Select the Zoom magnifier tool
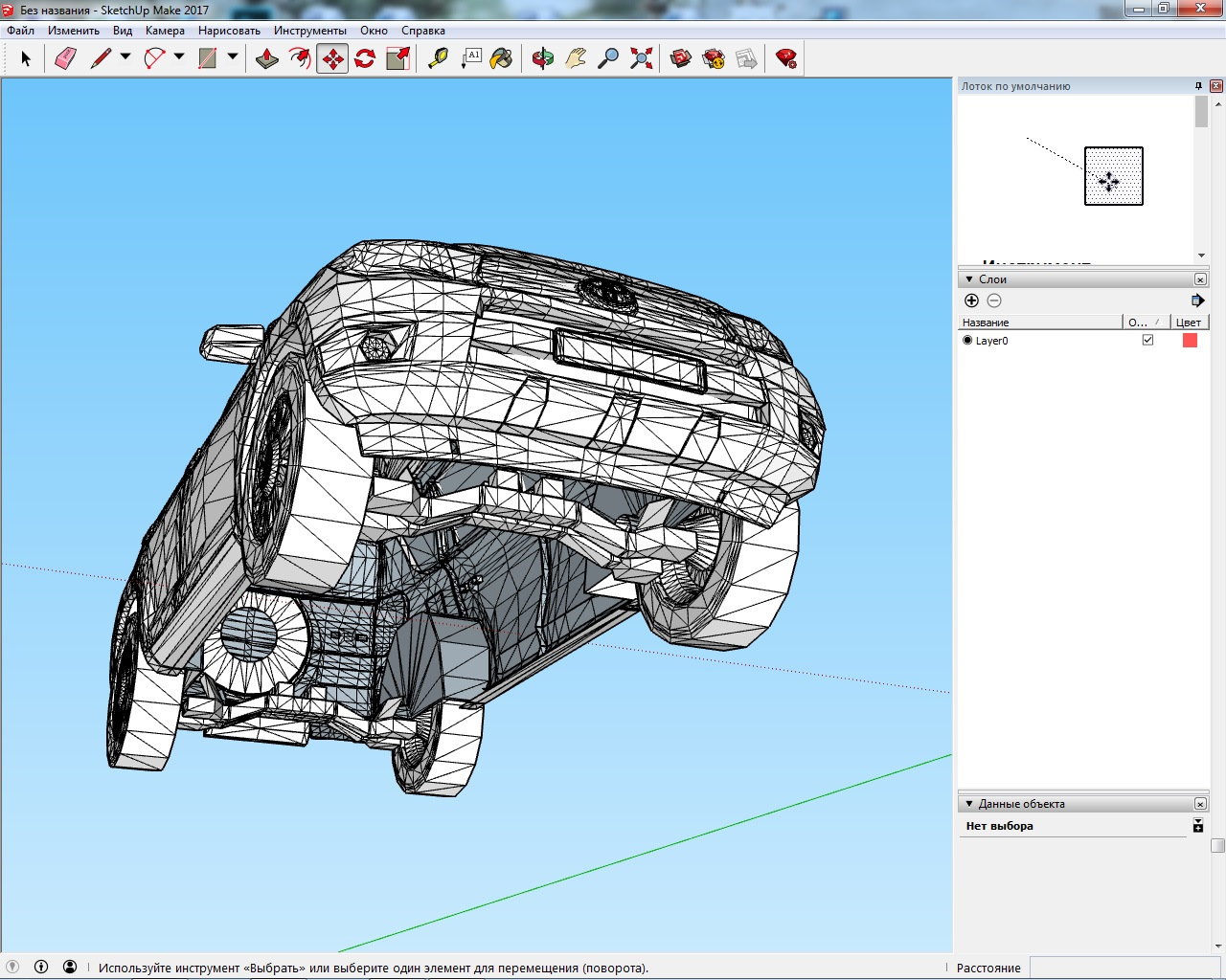 608,59
